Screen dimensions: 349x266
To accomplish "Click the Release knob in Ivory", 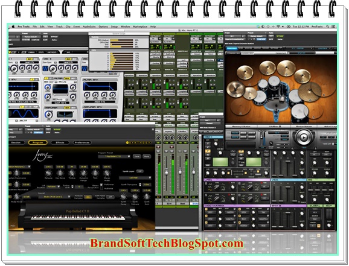I will 48,173.
